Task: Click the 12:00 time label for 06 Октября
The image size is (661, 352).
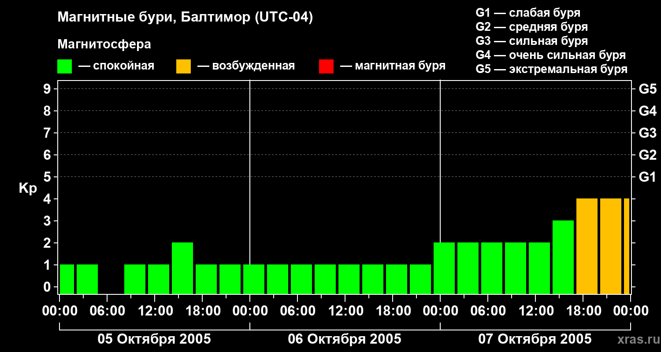Action: click(x=345, y=311)
